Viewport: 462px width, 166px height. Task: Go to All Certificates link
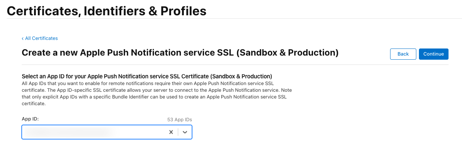[41, 38]
